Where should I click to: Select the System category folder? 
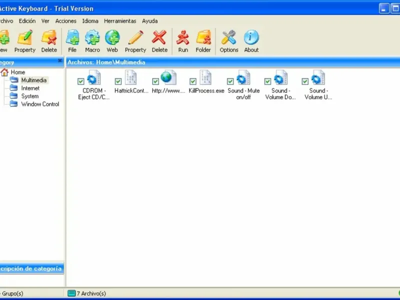tap(24, 96)
